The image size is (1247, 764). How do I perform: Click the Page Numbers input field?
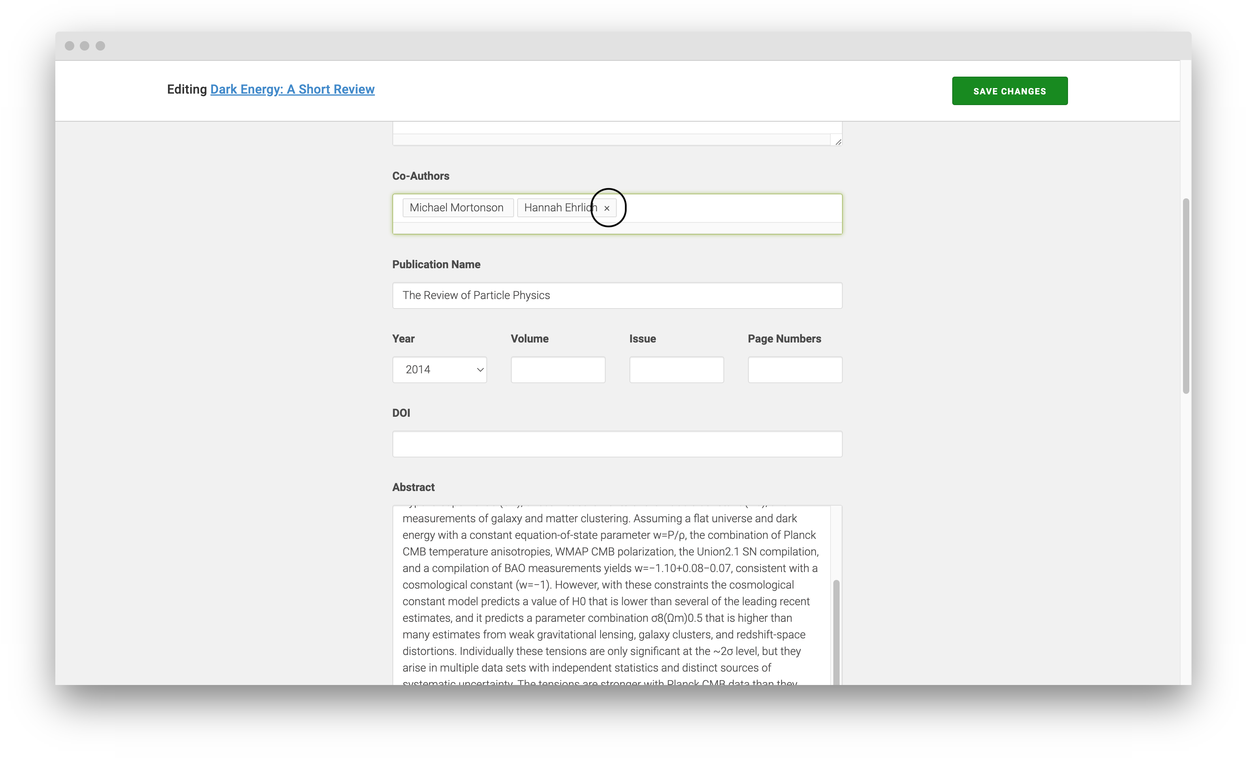click(795, 369)
